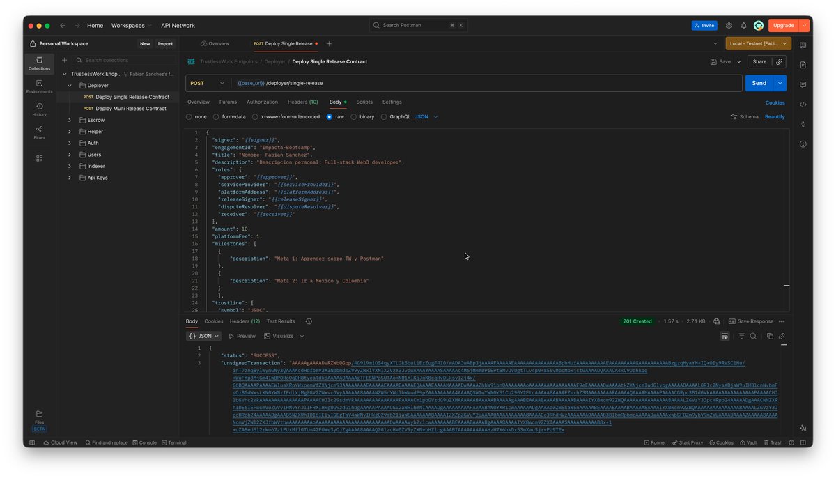The height and width of the screenshot is (478, 836).
Task: Switch to request Headers (10) tab
Action: click(x=303, y=102)
